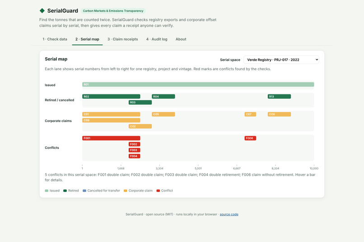Click the Issued legend swatch
Image resolution: width=364 pixels, height=242 pixels.
click(x=47, y=191)
